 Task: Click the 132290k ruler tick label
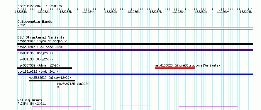[x=223, y=12]
